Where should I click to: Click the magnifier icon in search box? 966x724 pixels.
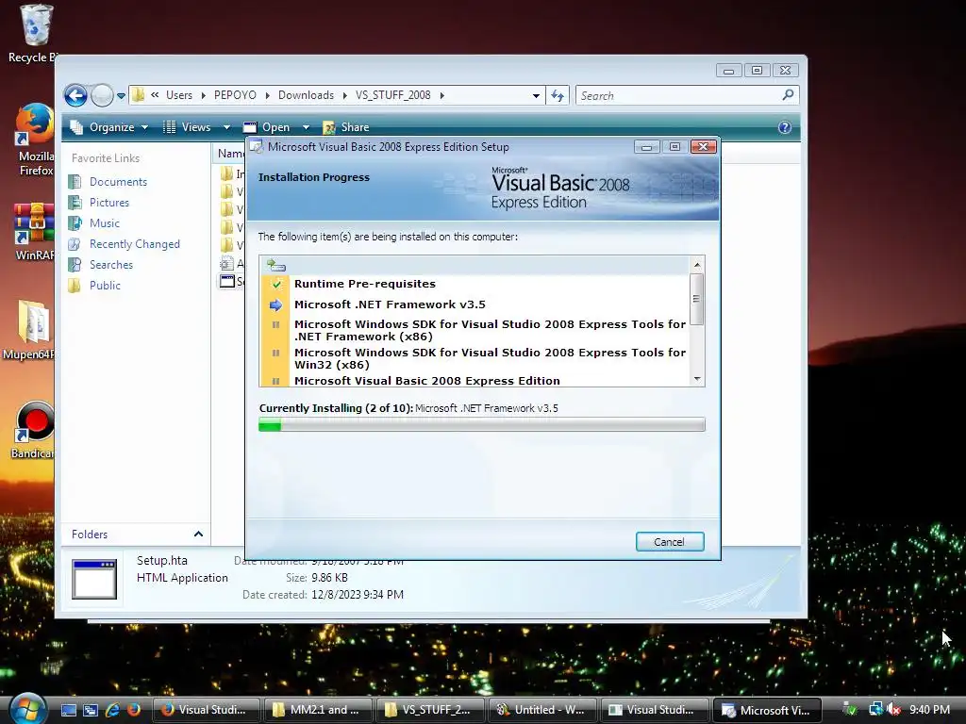point(788,95)
